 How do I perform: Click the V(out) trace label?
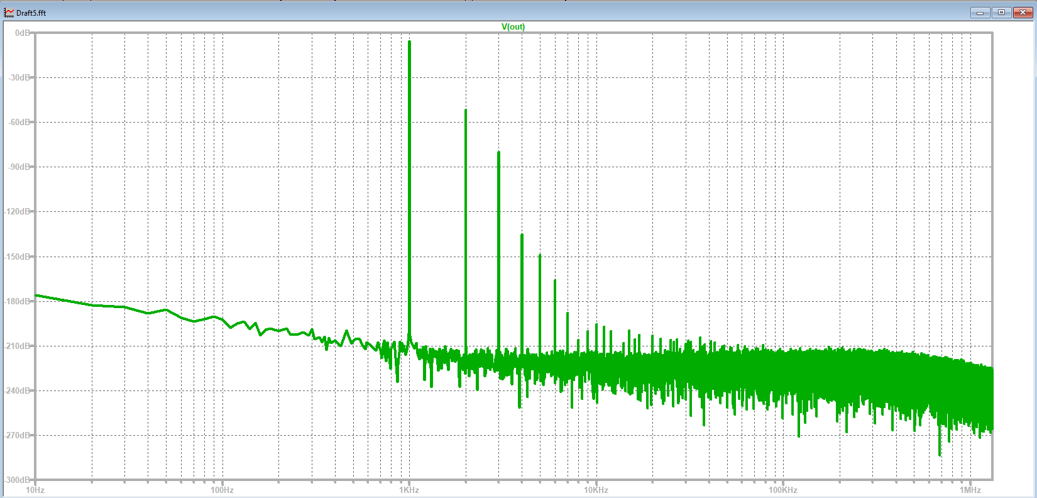[x=513, y=26]
